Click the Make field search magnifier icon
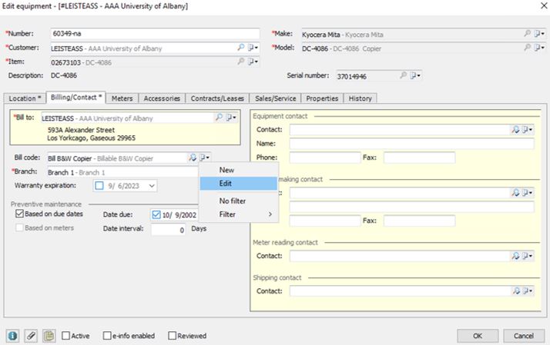This screenshot has height=345, width=550. click(527, 33)
